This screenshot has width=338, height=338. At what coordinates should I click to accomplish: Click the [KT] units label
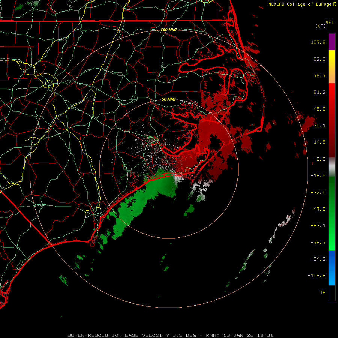click(x=321, y=26)
